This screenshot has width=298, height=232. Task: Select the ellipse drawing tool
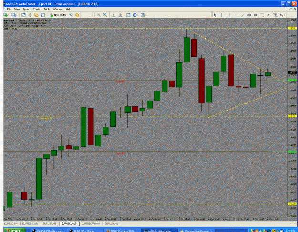[249, 15]
